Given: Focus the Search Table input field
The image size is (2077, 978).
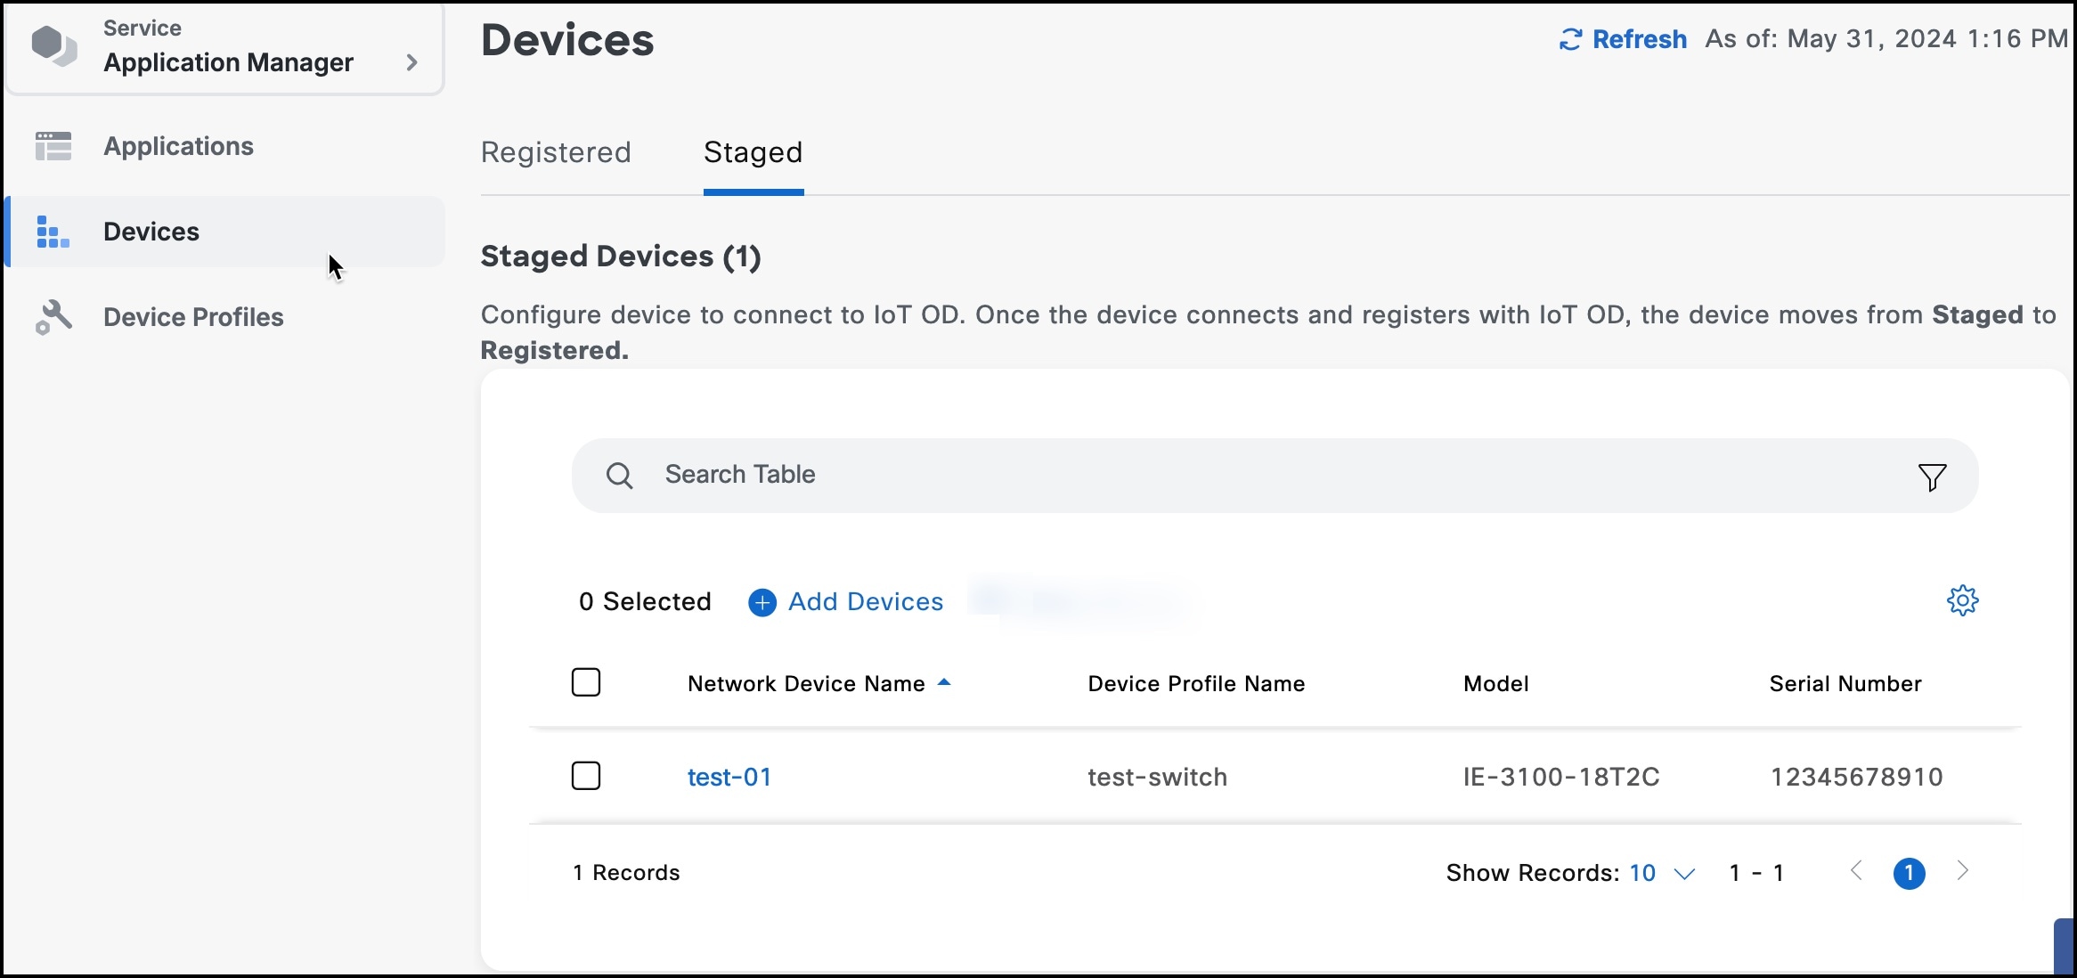Looking at the screenshot, I should (x=1275, y=475).
